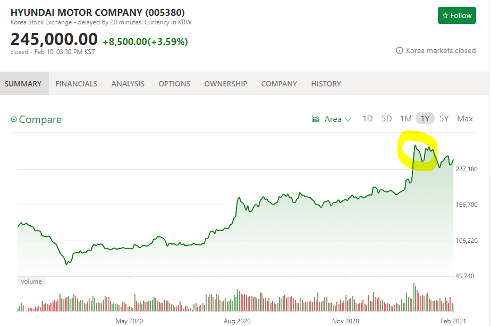Click the plus icon next to Compare
This screenshot has width=491, height=326.
click(x=14, y=120)
